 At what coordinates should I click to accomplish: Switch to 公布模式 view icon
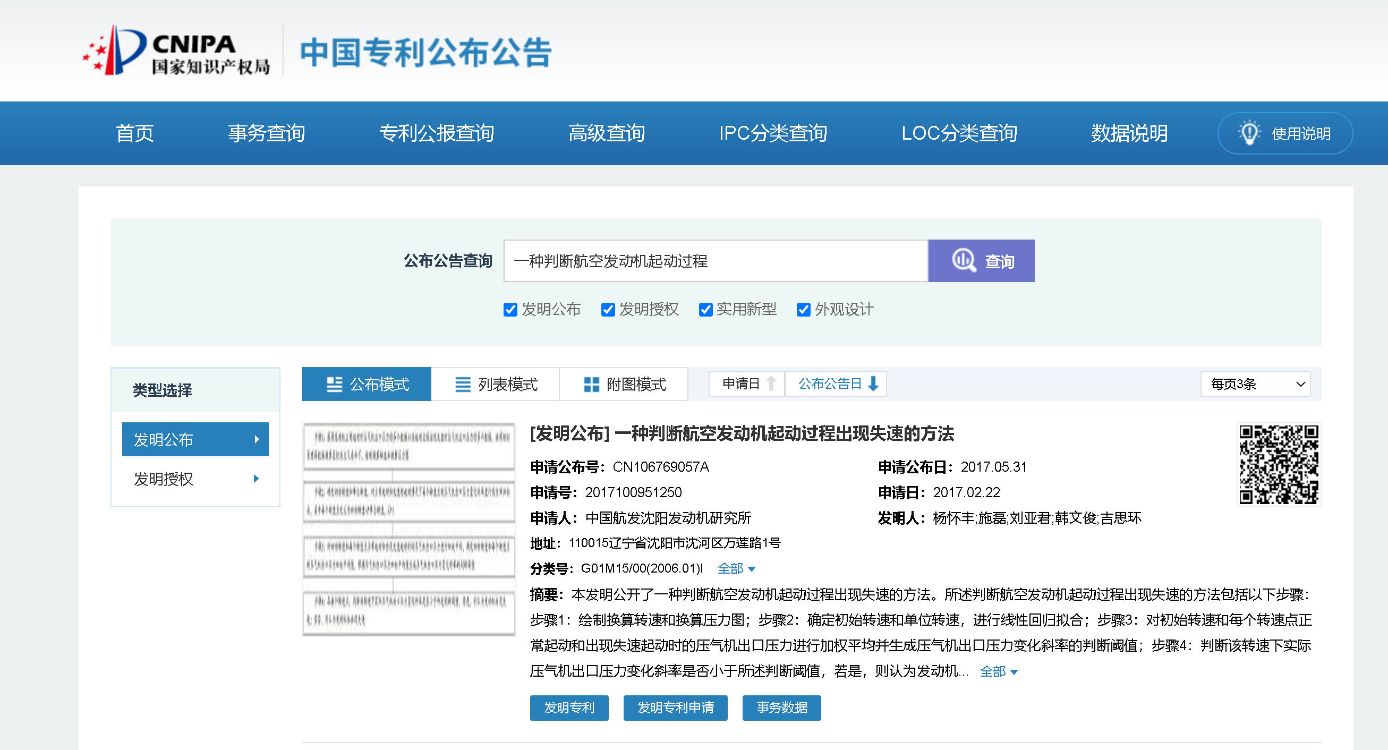tap(334, 384)
